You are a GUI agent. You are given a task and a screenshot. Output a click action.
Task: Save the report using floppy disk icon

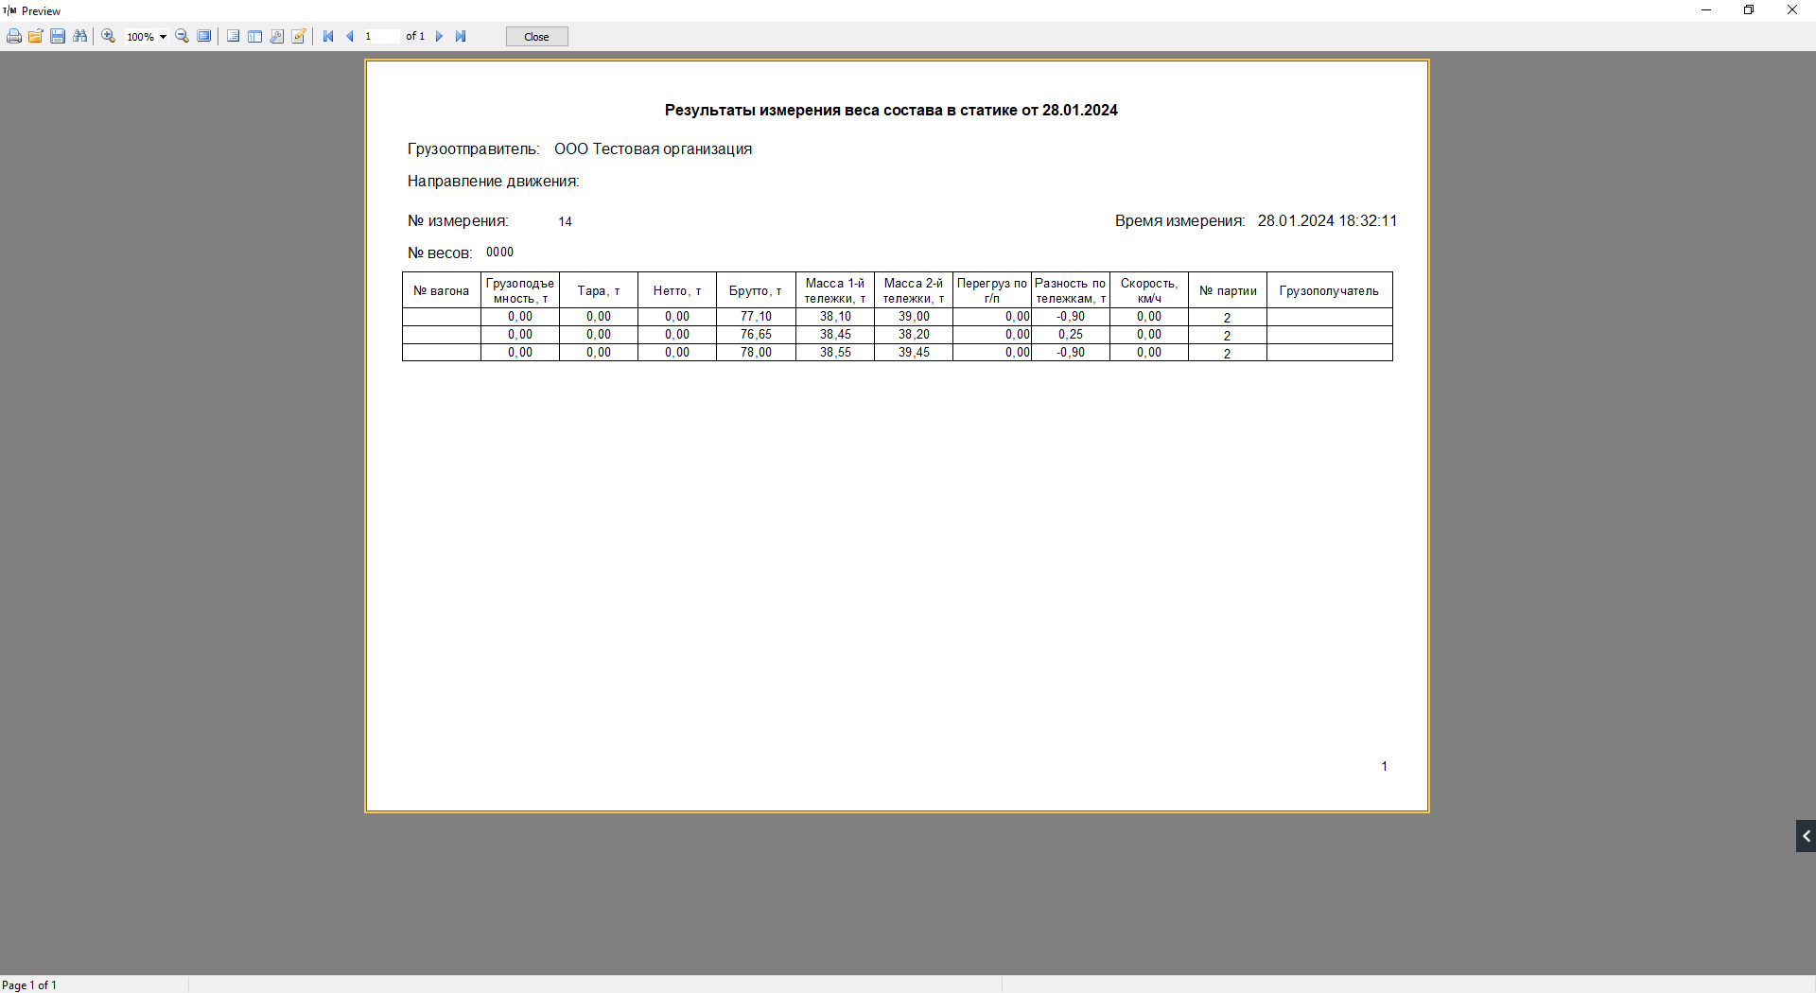pos(58,37)
